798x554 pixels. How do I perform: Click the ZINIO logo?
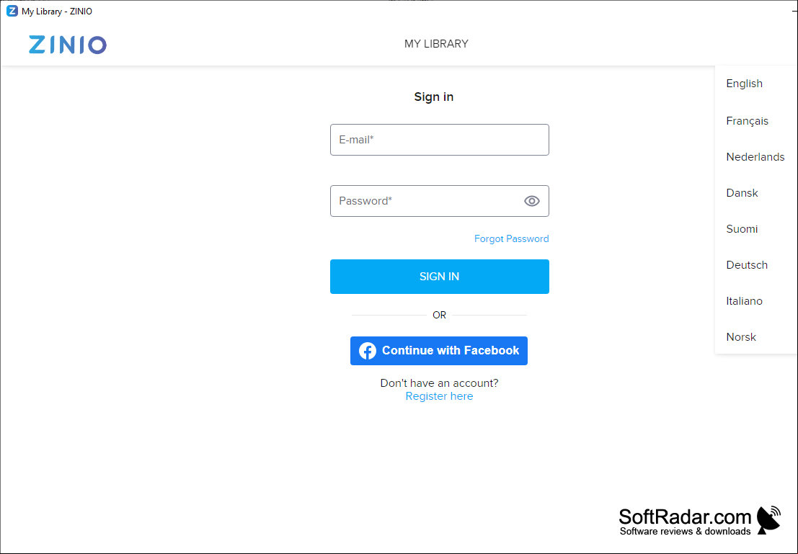pyautogui.click(x=68, y=45)
